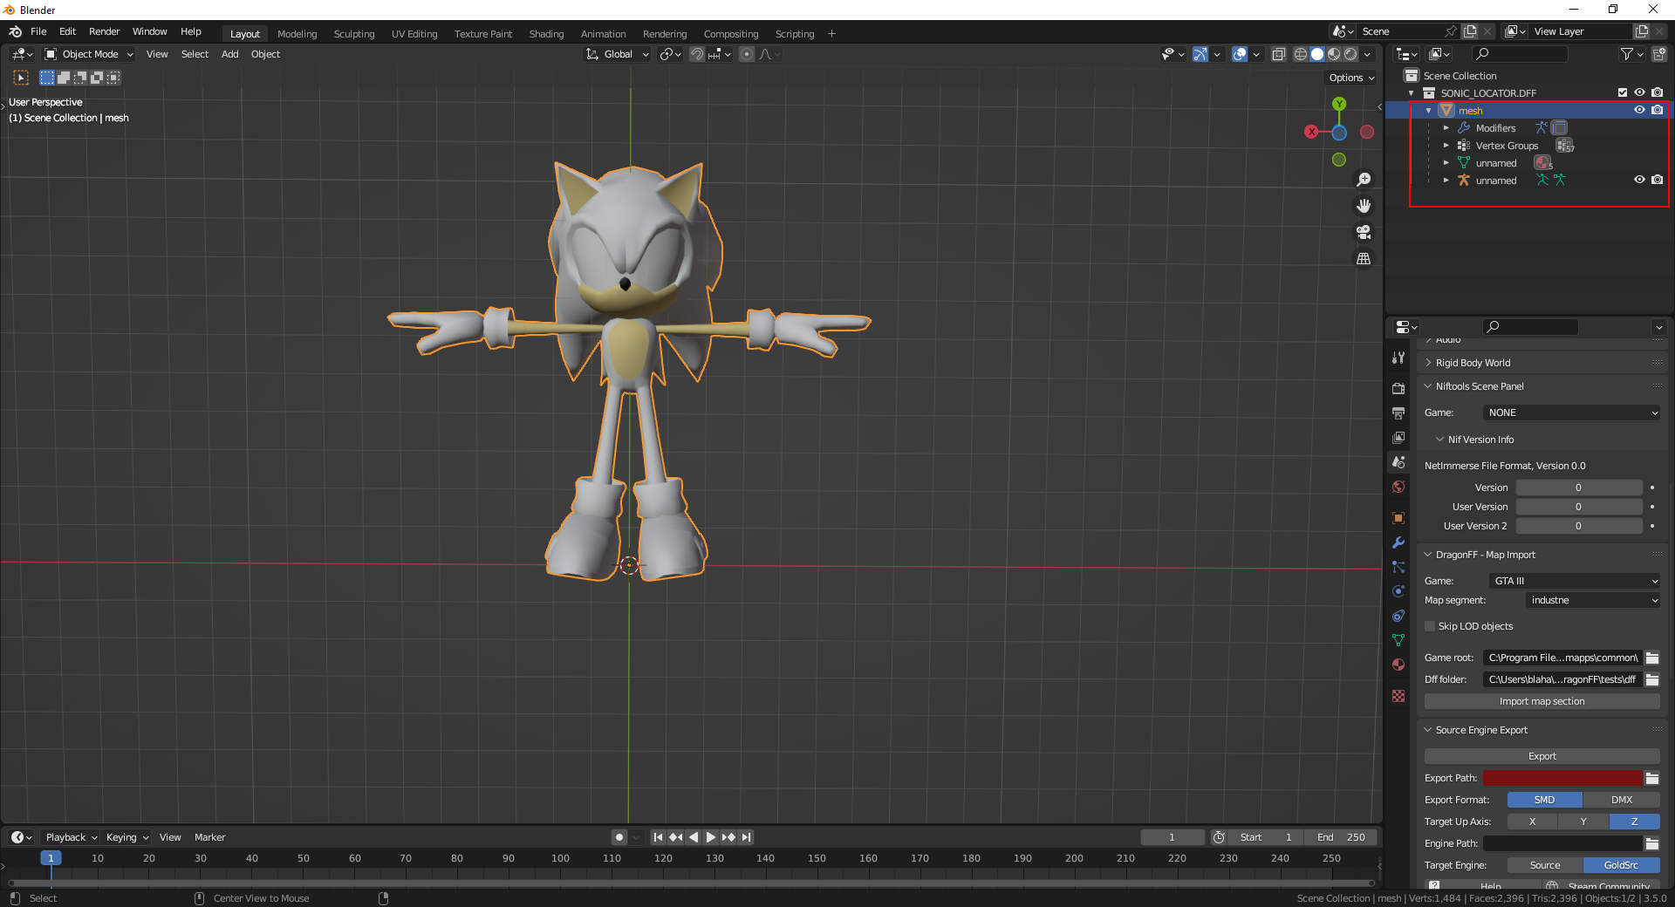Open the Tool properties tab
The width and height of the screenshot is (1675, 907).
(x=1398, y=358)
